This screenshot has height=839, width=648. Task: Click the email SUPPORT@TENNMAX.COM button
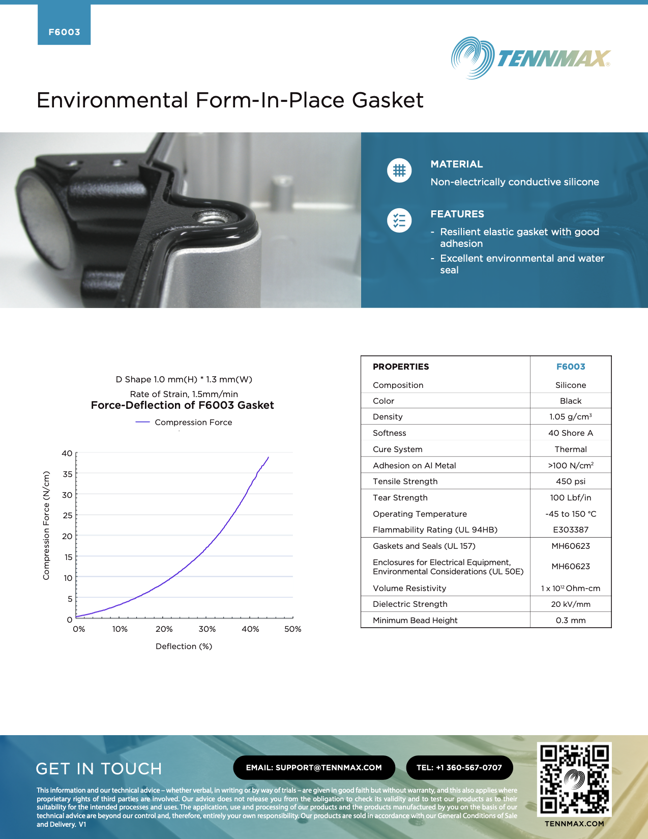pos(314,768)
